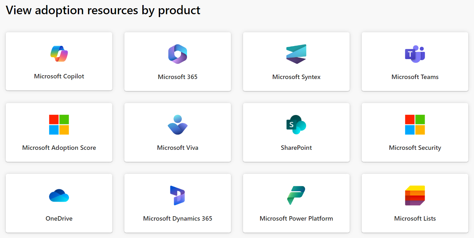
Task: Open Microsoft Adoption Score text label
Action: tap(59, 148)
